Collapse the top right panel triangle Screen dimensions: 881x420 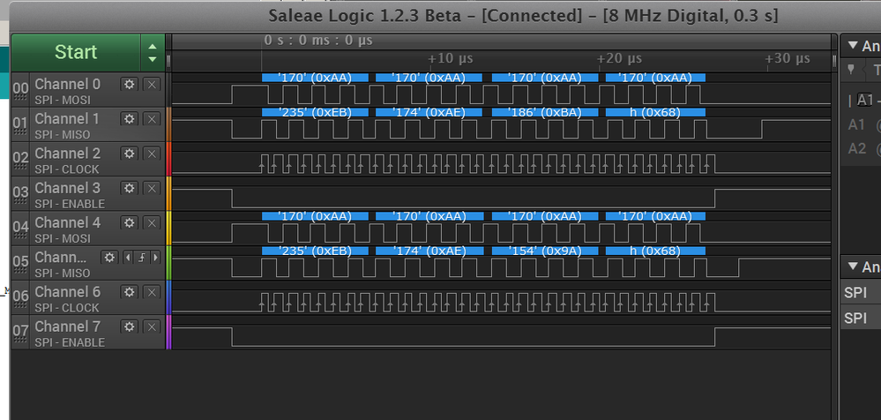[853, 45]
